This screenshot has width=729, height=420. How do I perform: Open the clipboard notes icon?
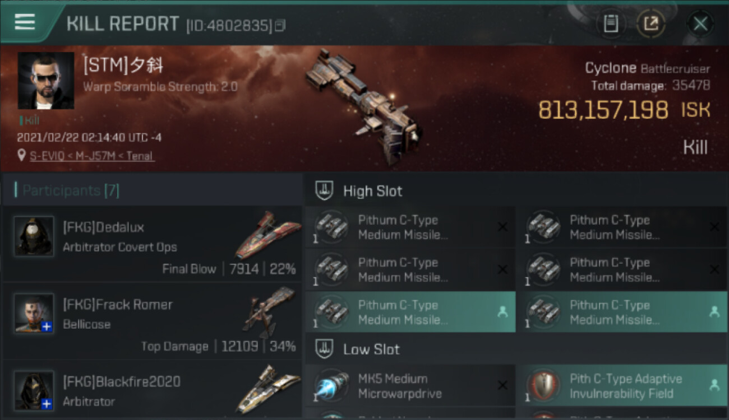[x=611, y=24]
